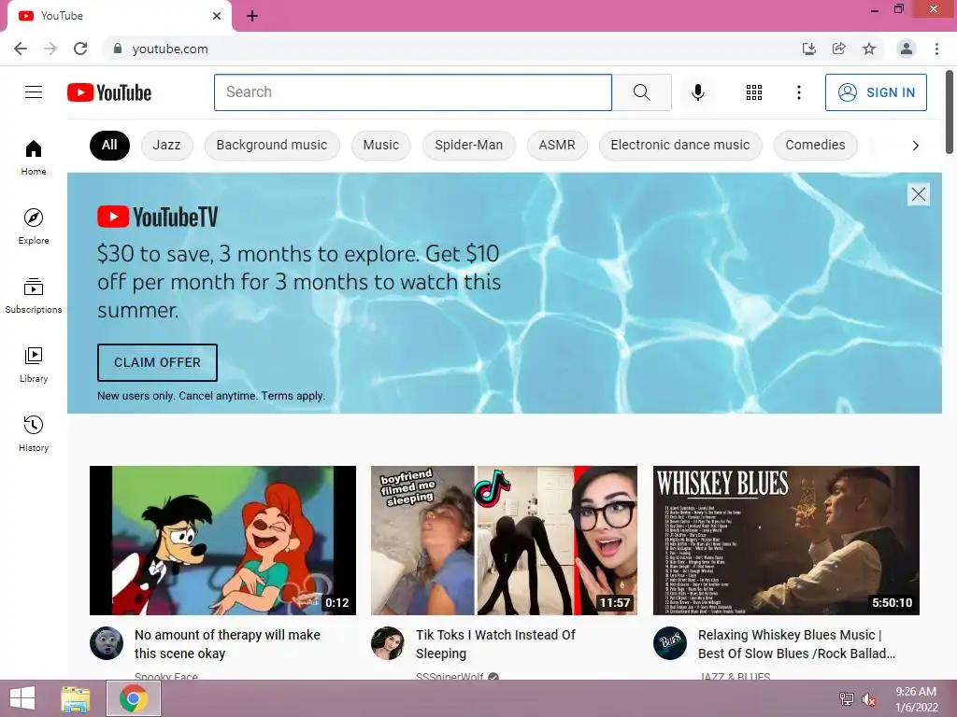
Task: Open Subscriptions in sidebar
Action: pyautogui.click(x=34, y=296)
